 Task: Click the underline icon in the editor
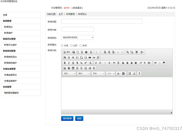73,63
